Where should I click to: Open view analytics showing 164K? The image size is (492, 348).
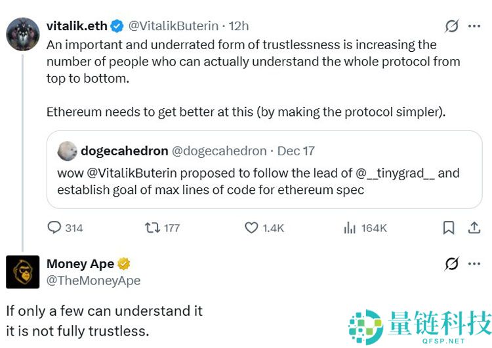click(x=350, y=227)
